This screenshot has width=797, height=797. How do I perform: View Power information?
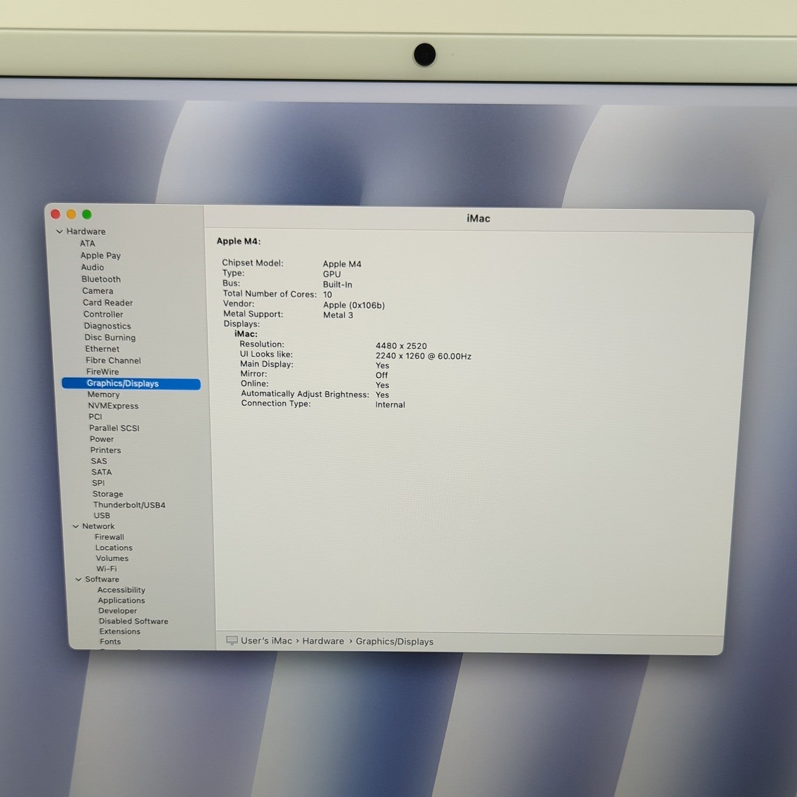pos(101,439)
